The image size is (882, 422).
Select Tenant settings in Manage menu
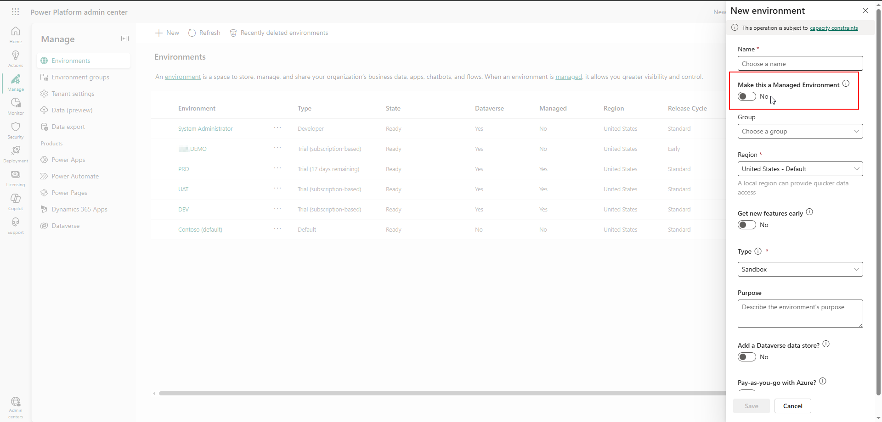73,94
